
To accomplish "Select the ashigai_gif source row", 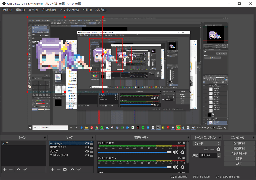I will pyautogui.click(x=71, y=143).
